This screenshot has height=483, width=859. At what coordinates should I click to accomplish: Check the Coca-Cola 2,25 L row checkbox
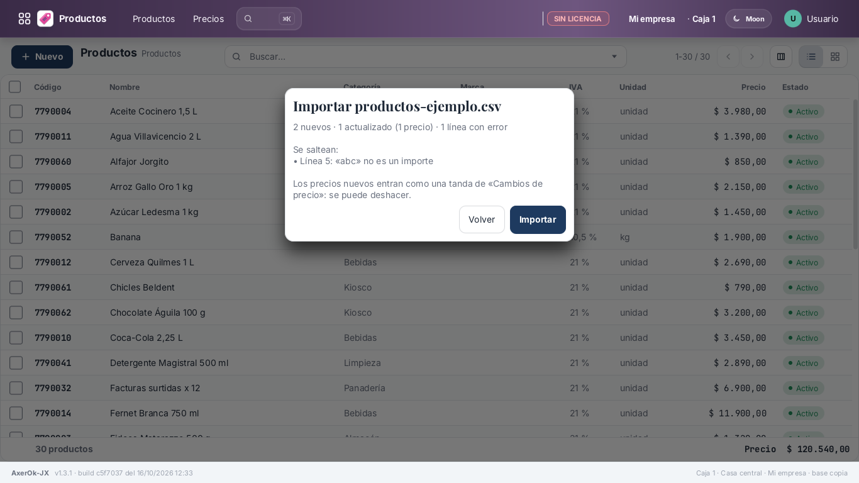coord(16,338)
